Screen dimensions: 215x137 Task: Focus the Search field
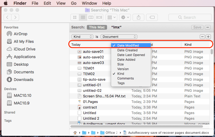190,17
